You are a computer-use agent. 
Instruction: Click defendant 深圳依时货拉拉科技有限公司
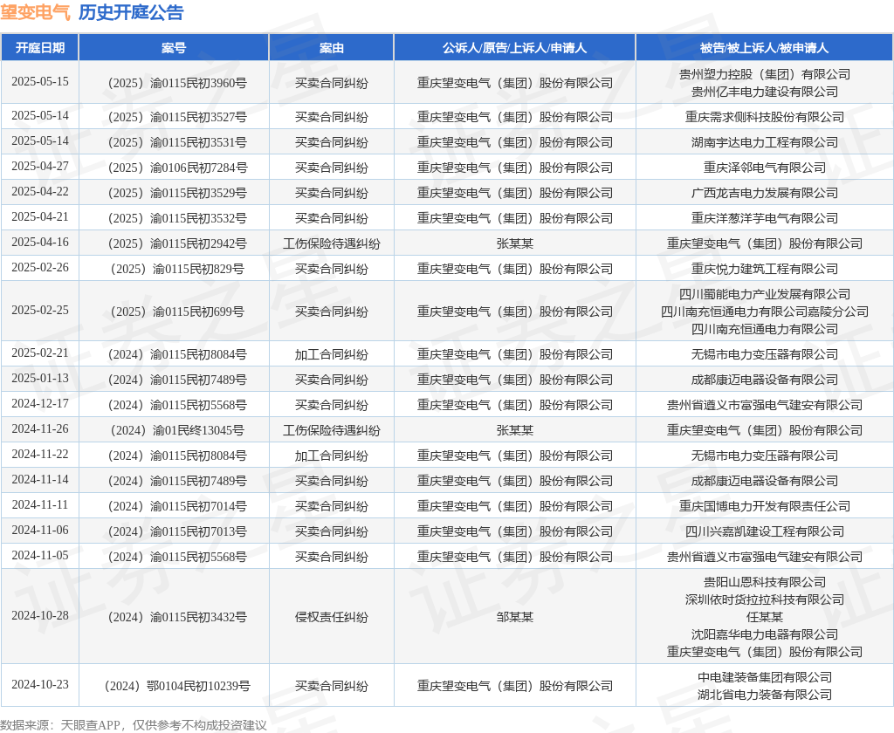click(x=765, y=599)
